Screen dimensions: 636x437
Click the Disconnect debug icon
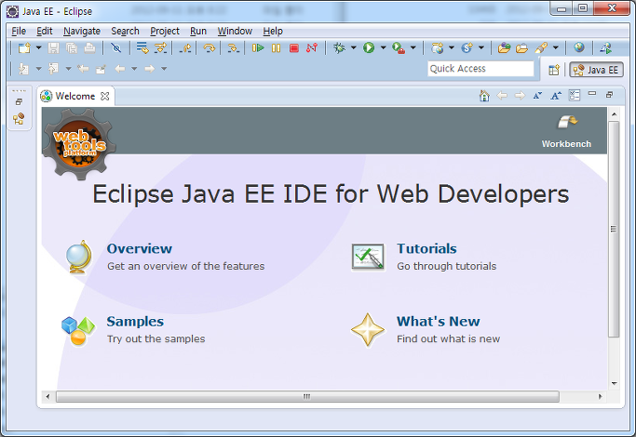tap(312, 47)
